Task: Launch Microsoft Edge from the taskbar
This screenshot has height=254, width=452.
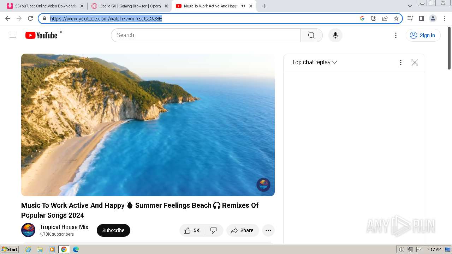Action: pyautogui.click(x=76, y=249)
